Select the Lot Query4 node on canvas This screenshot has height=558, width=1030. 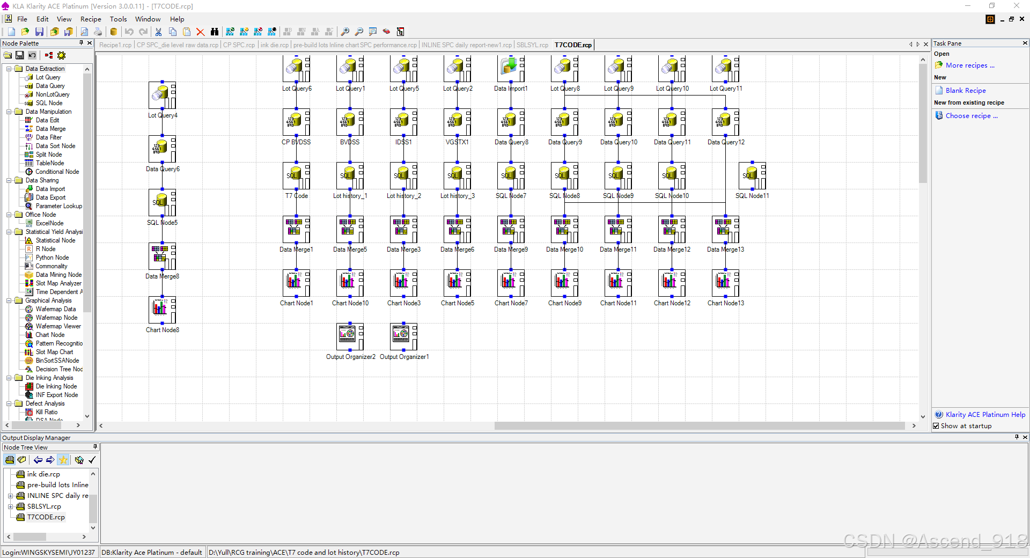pyautogui.click(x=162, y=96)
